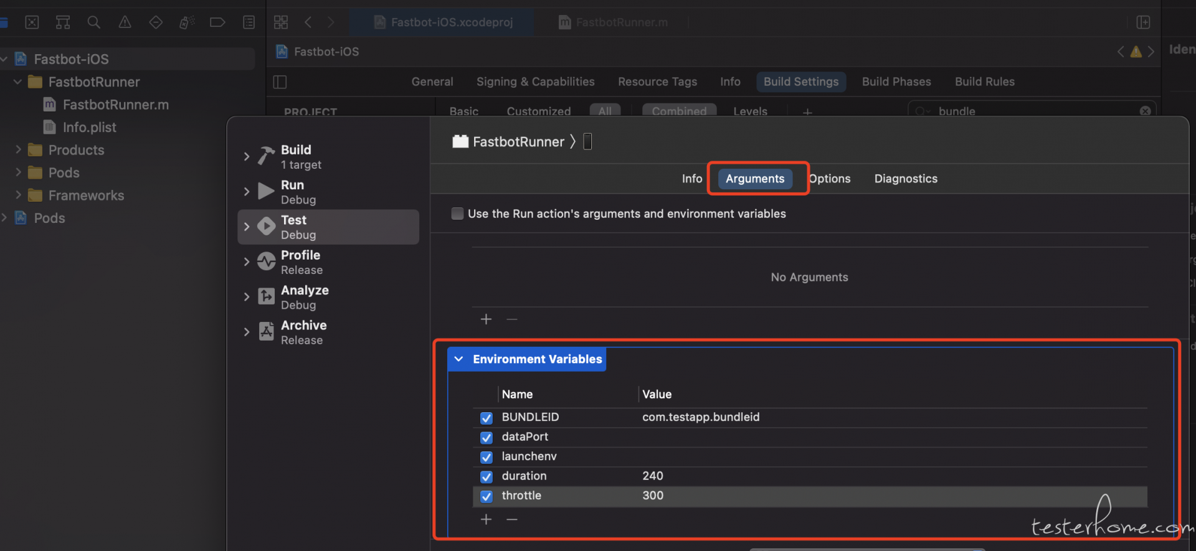The width and height of the screenshot is (1196, 551).
Task: Jump to next issue arrow
Action: tap(1151, 52)
